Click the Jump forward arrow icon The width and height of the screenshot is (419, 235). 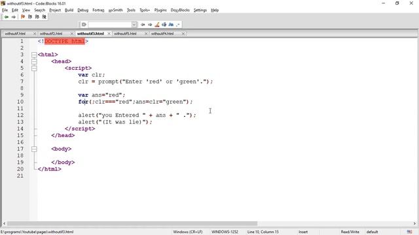coord(14,17)
